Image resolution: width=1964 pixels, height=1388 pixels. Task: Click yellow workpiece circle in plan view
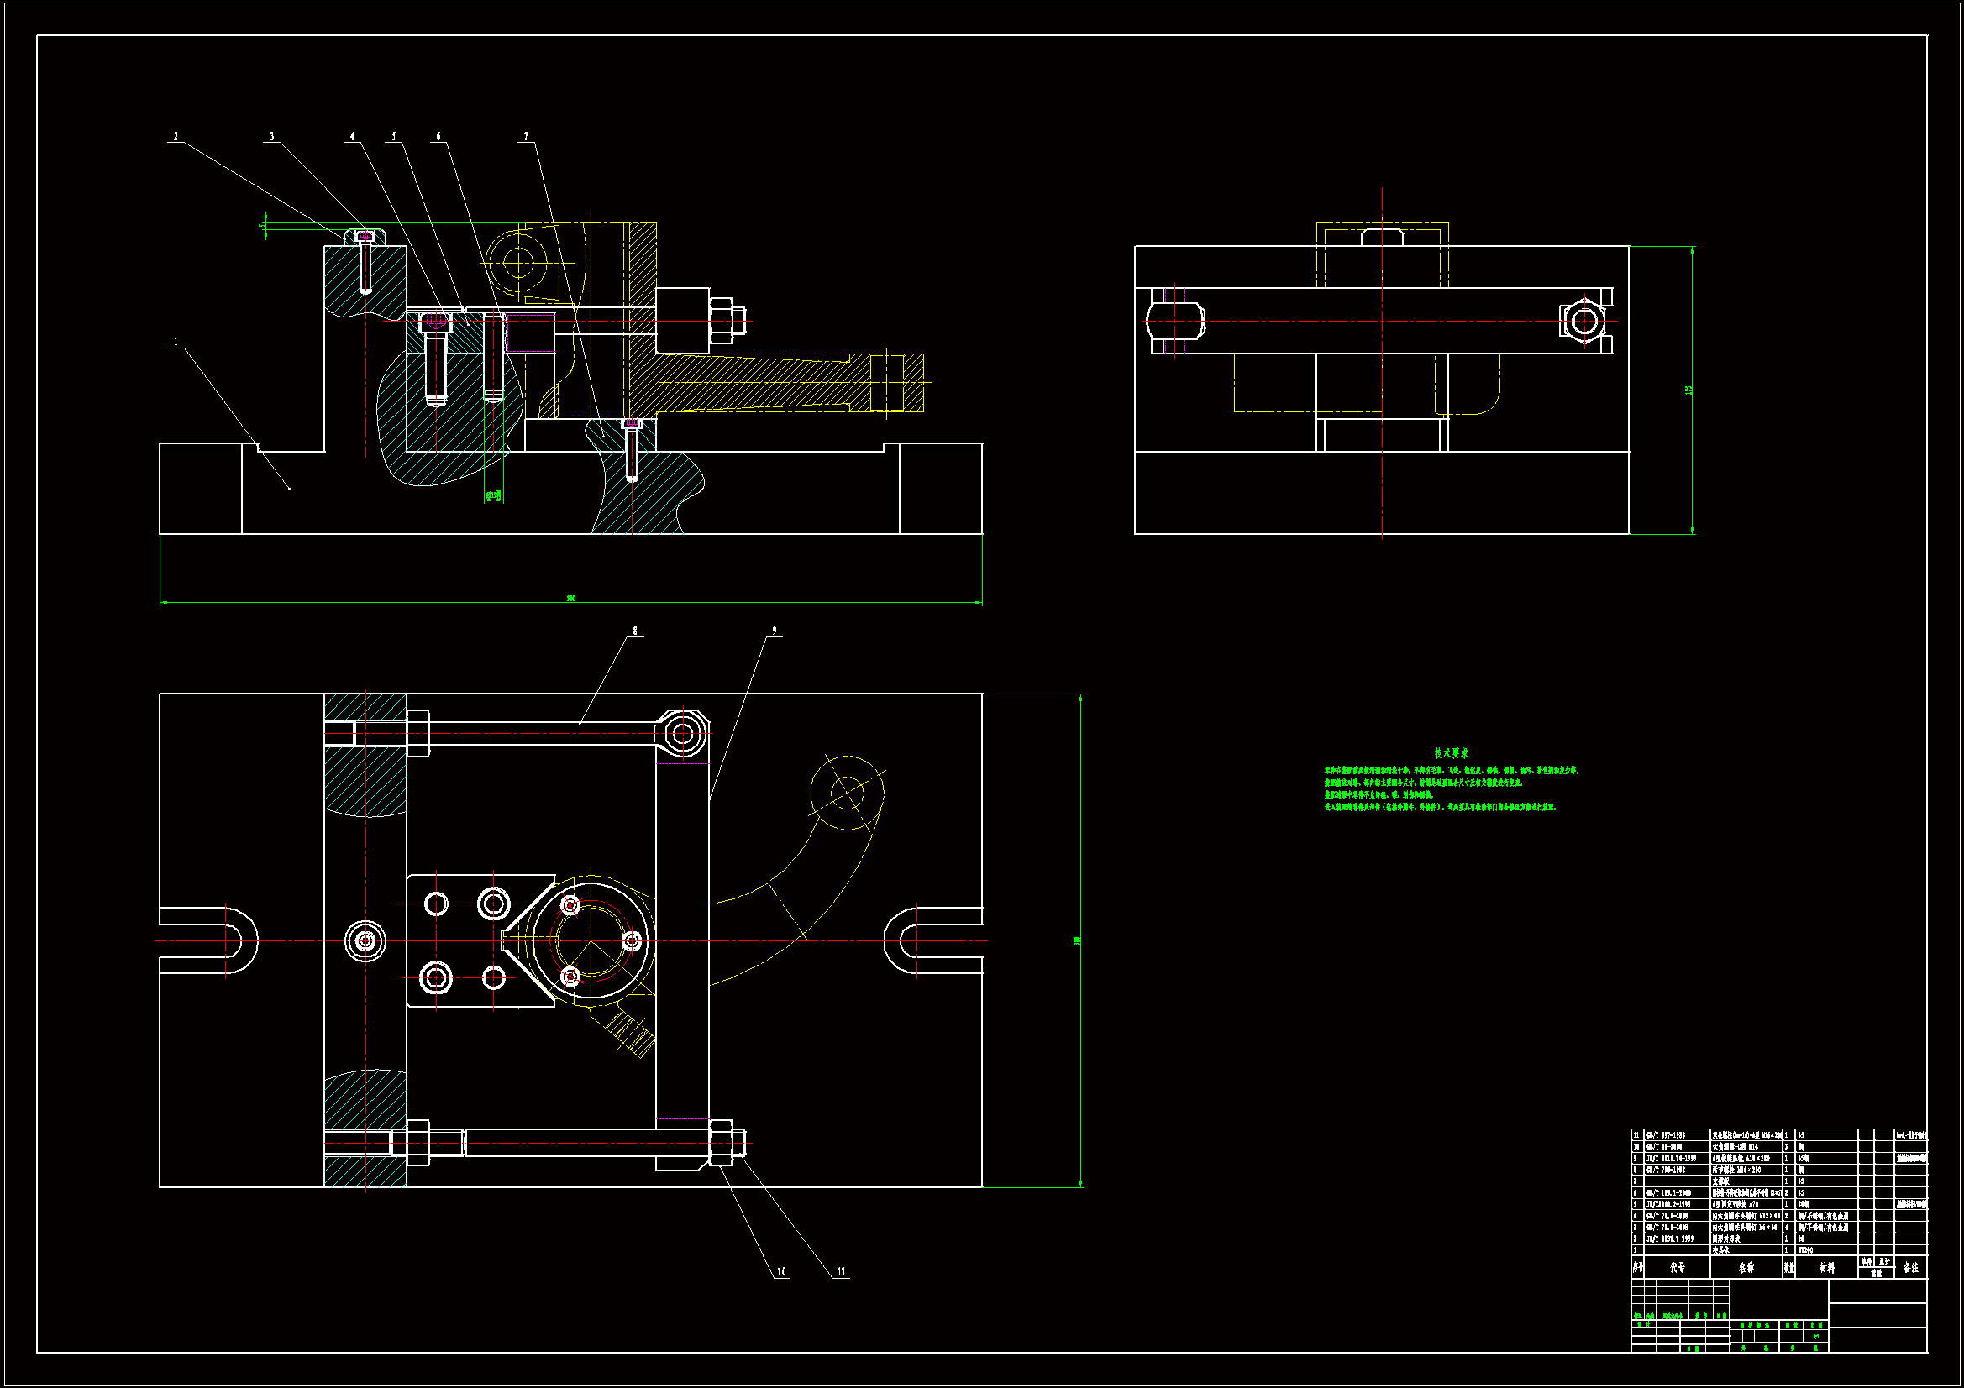tap(847, 792)
